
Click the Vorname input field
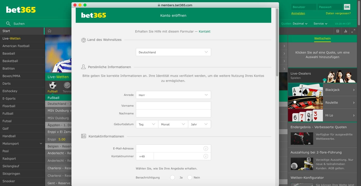point(173,106)
